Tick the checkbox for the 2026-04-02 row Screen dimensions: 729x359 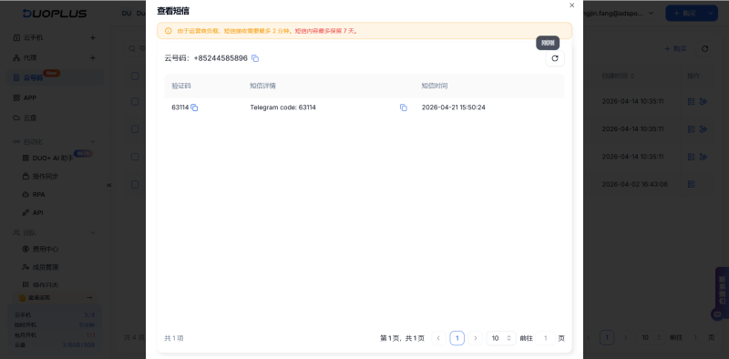(135, 185)
